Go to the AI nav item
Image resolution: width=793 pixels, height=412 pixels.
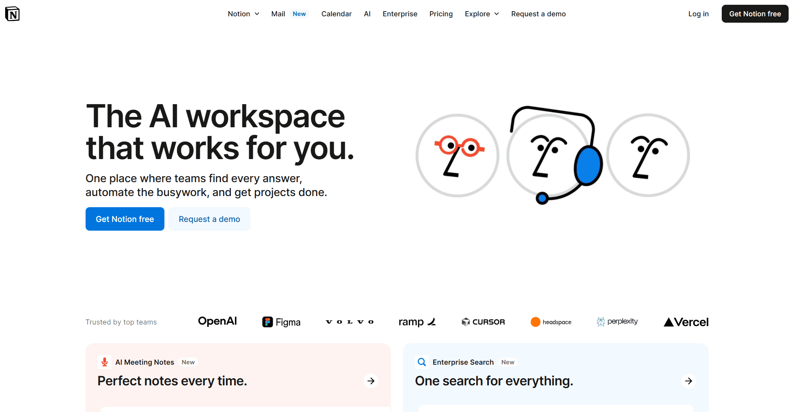367,14
